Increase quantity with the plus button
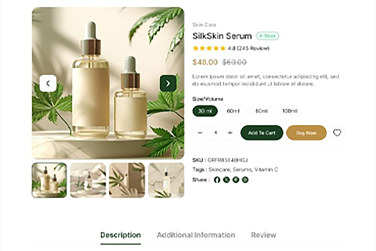Image resolution: width=376 pixels, height=251 pixels. click(x=230, y=133)
